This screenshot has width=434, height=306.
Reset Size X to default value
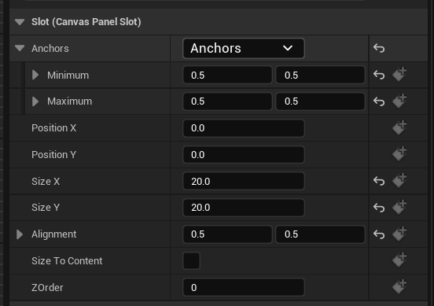[379, 182]
